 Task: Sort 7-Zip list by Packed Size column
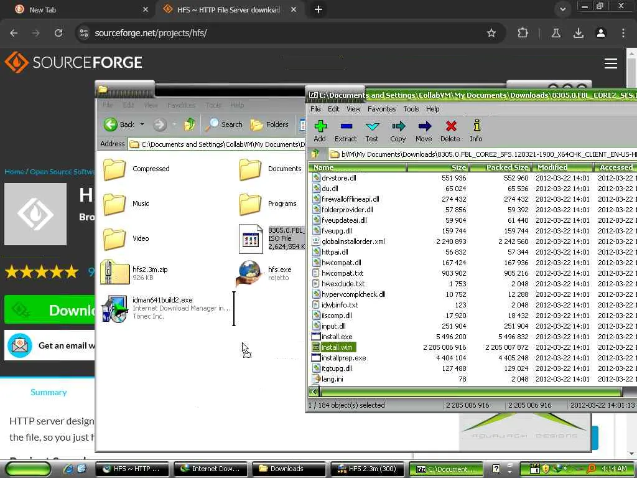[501, 167]
